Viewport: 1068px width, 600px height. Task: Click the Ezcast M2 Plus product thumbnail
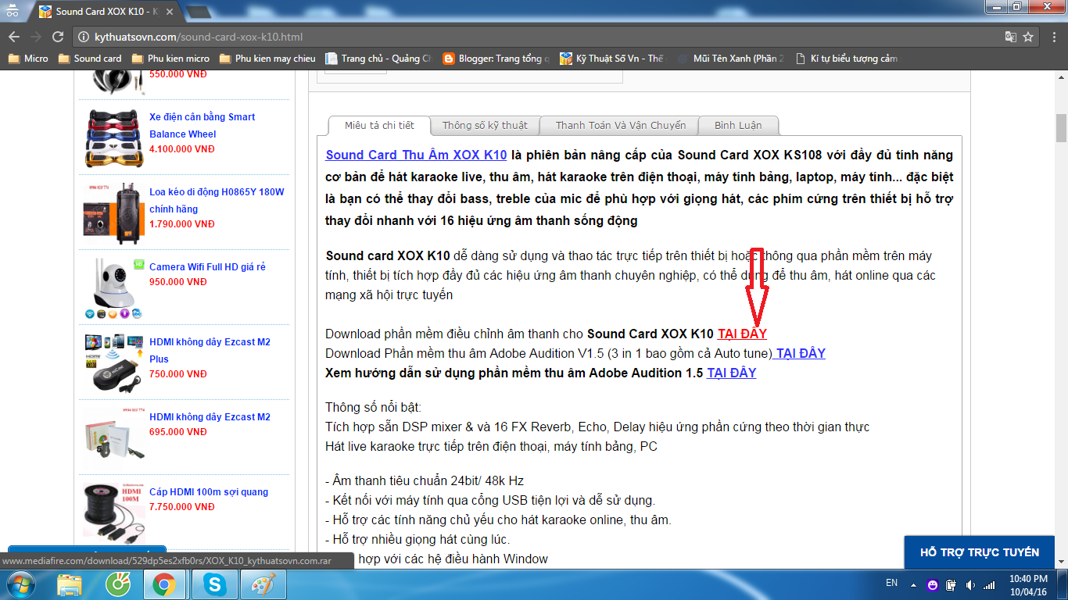tap(114, 362)
